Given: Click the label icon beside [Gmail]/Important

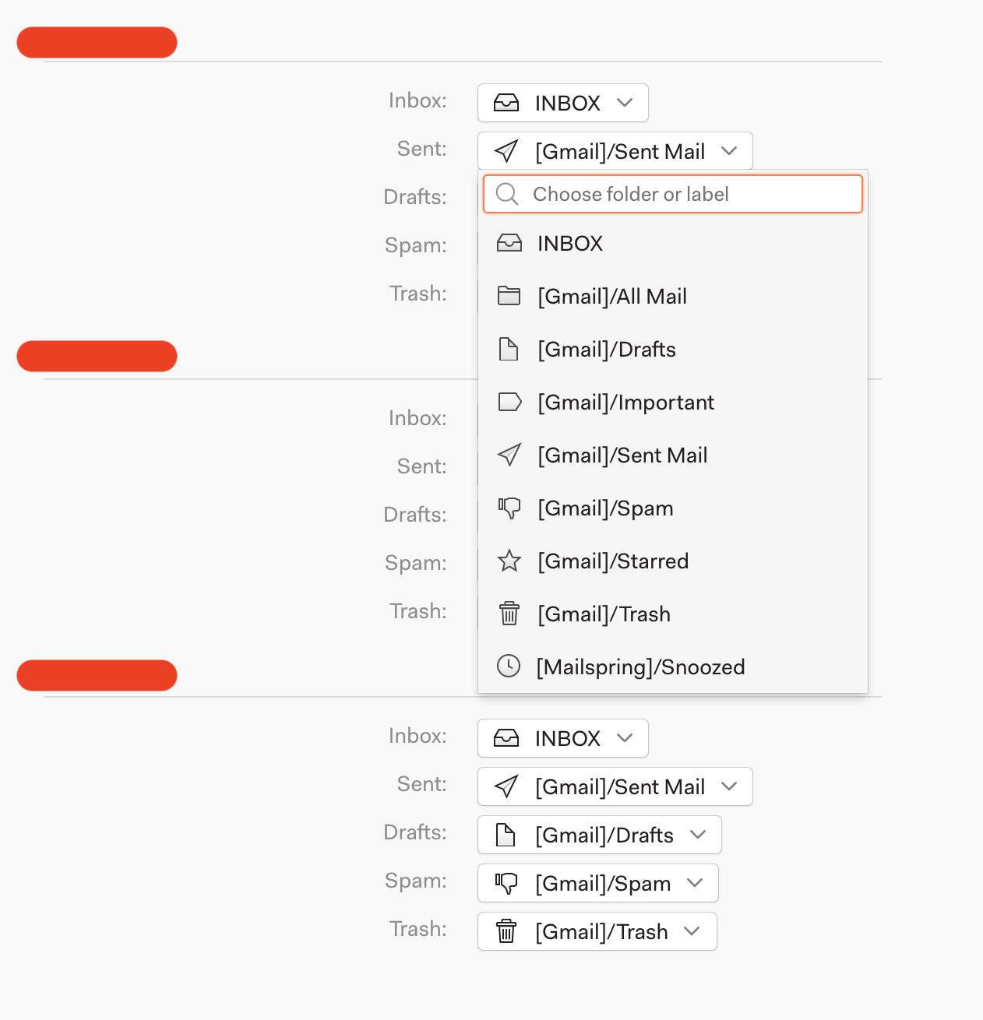Looking at the screenshot, I should coord(509,402).
